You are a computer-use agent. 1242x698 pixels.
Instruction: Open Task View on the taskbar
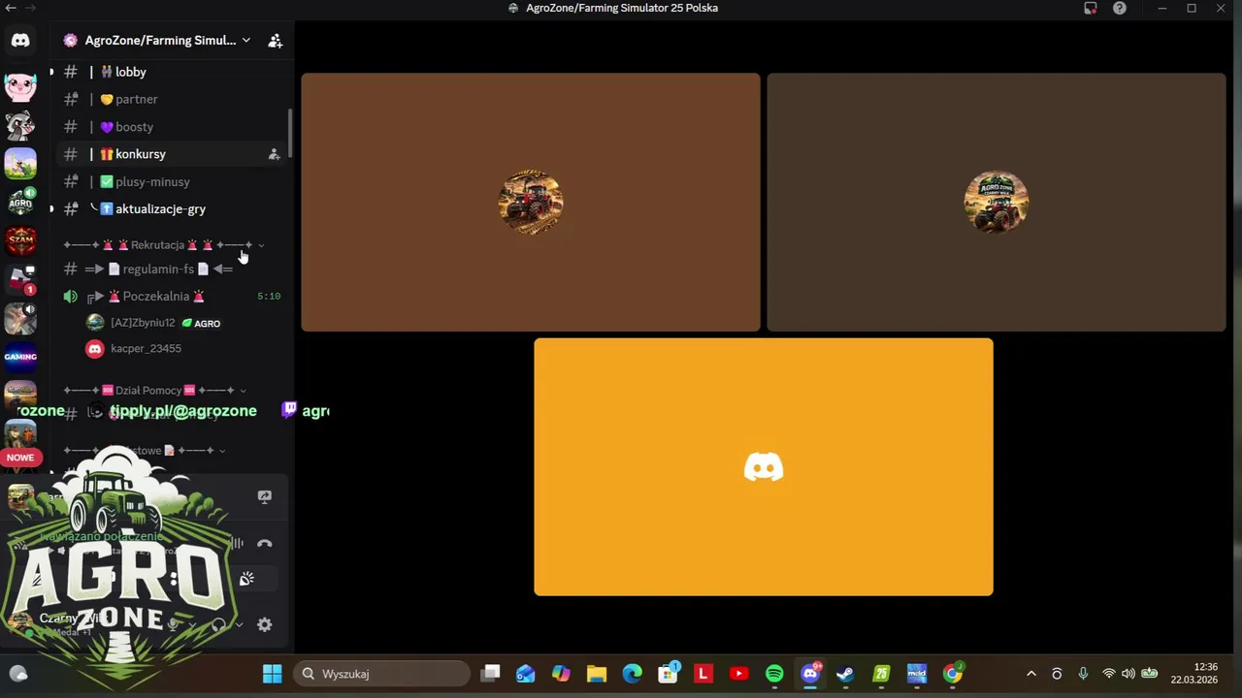click(490, 674)
